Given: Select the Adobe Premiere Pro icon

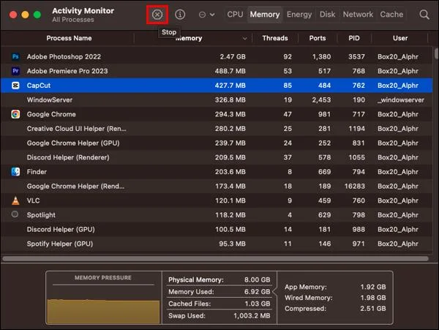Looking at the screenshot, I should point(15,71).
